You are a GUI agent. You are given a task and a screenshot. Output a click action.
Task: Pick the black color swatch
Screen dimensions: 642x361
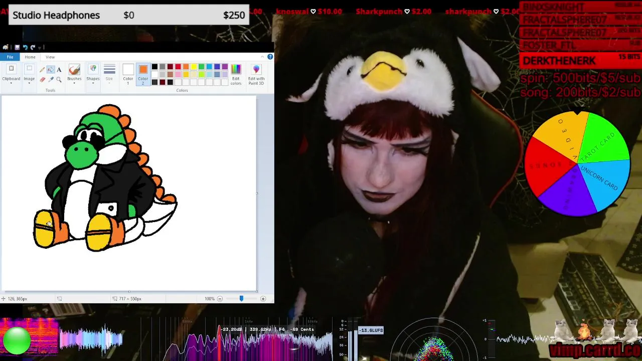(x=154, y=67)
